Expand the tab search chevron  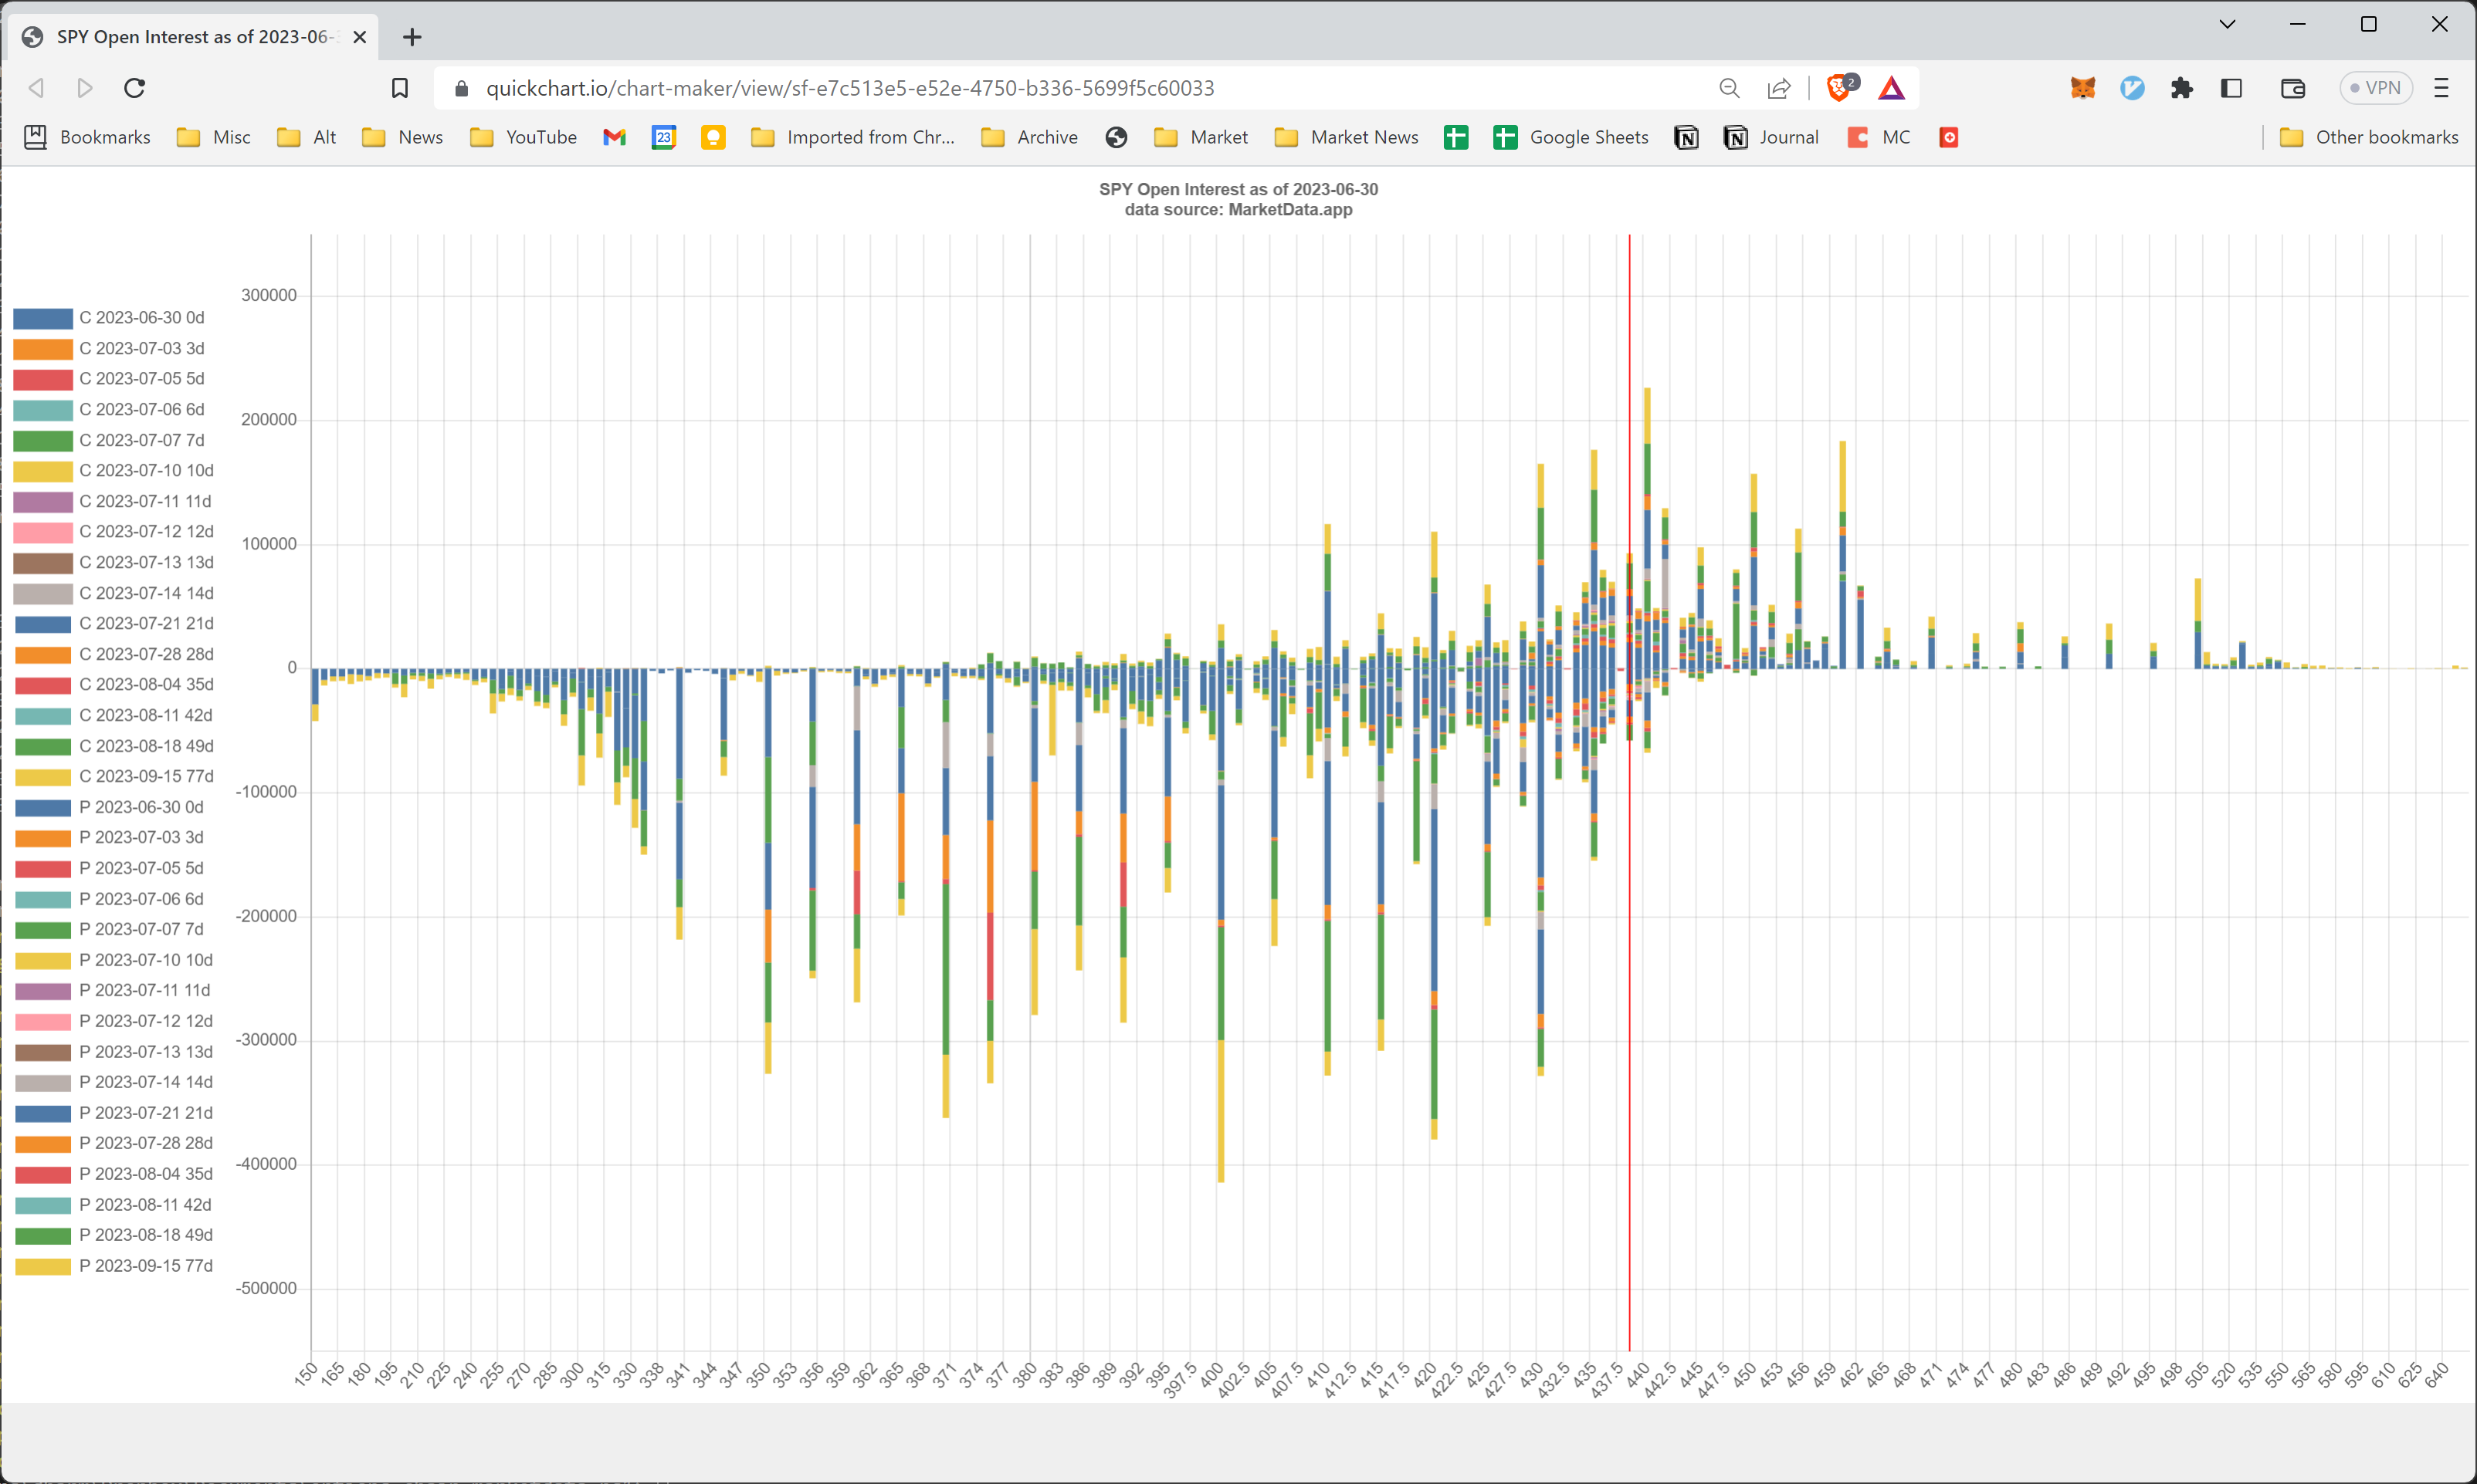pyautogui.click(x=2227, y=24)
